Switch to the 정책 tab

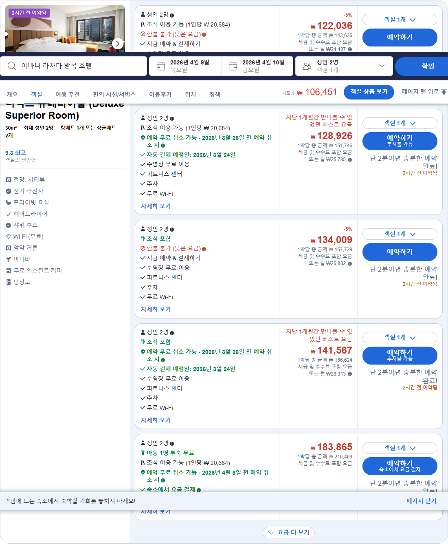215,94
